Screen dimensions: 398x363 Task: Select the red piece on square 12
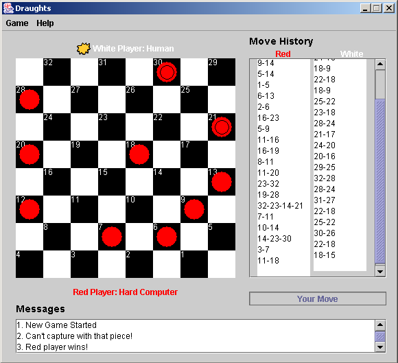[x=30, y=209]
